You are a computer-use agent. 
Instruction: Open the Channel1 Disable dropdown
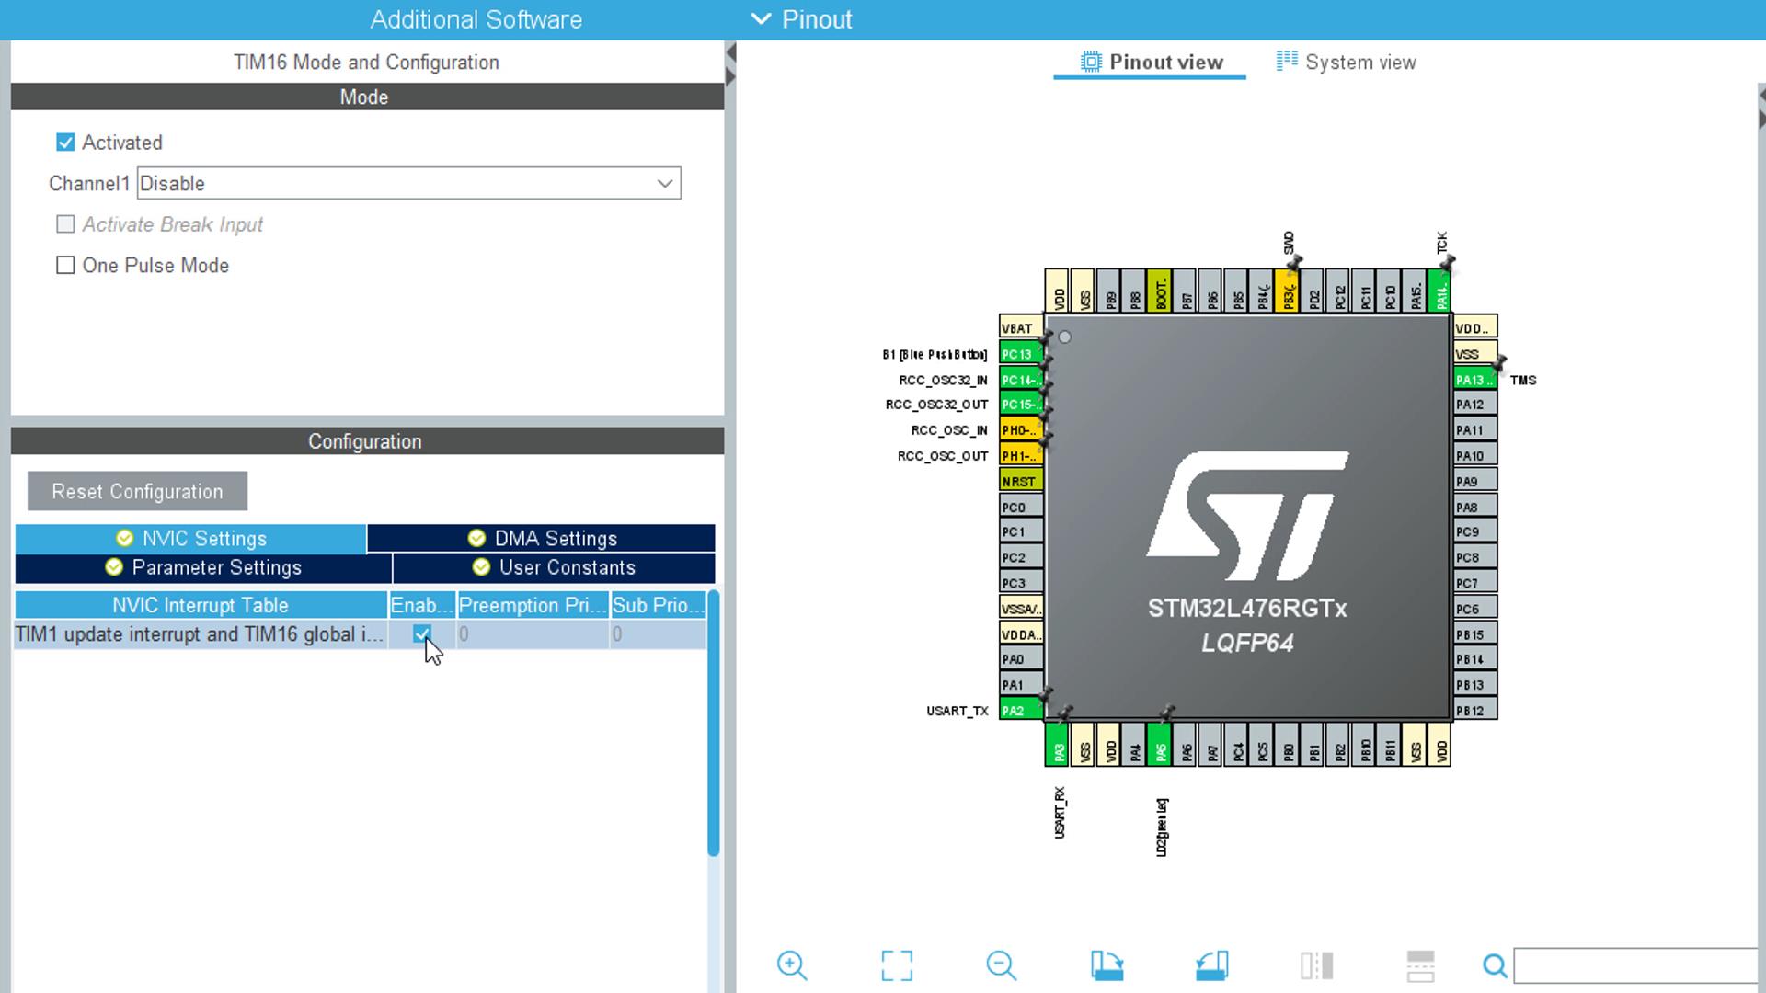[665, 183]
